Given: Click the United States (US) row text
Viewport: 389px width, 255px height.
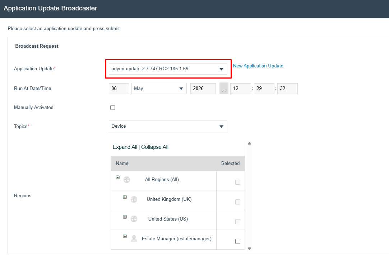Looking at the screenshot, I should coord(168,219).
